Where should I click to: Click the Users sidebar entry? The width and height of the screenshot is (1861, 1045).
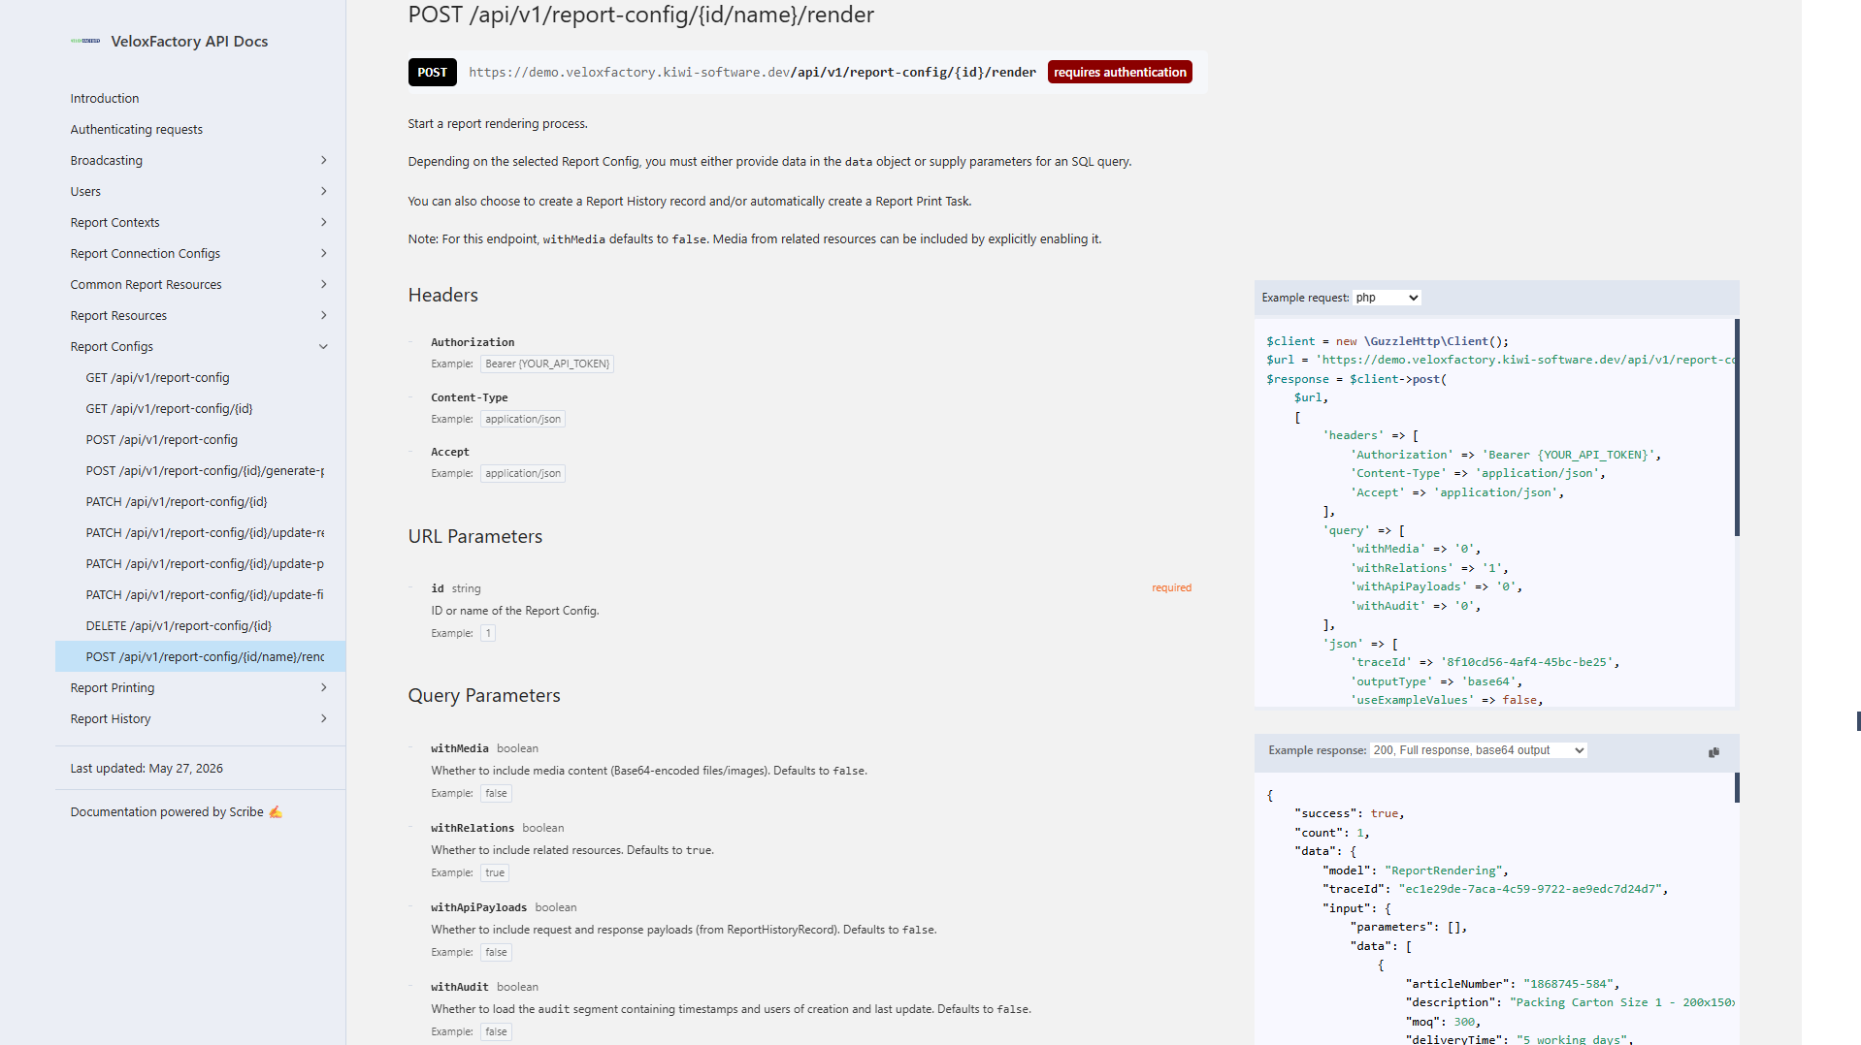coord(85,191)
